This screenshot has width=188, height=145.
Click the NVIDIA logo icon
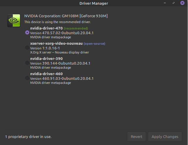[14, 20]
